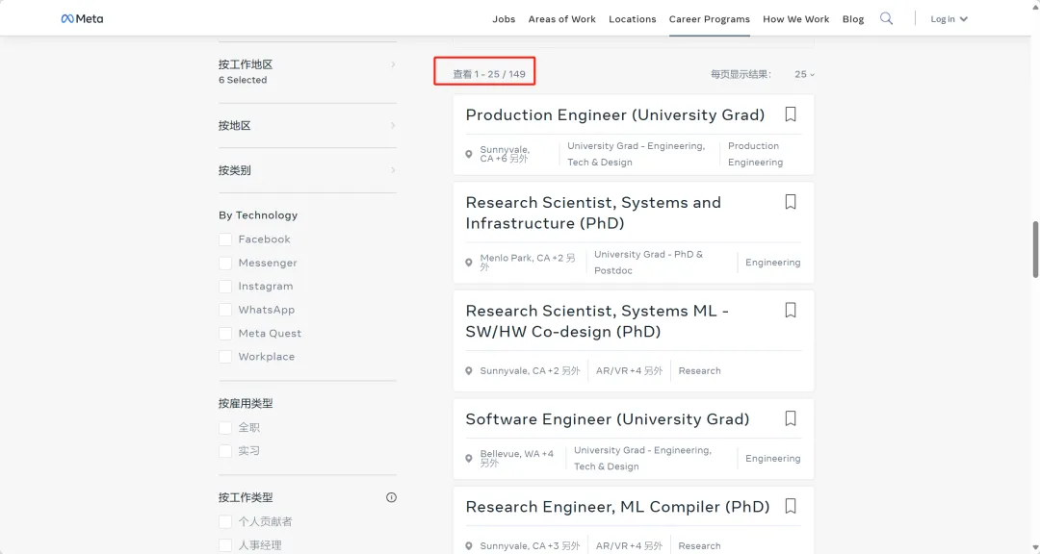Expand the 按工作地区 filter section
1040x554 pixels.
(308, 71)
